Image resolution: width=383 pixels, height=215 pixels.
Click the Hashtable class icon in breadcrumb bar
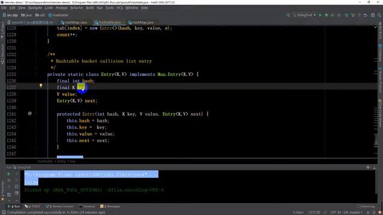coord(50,15)
